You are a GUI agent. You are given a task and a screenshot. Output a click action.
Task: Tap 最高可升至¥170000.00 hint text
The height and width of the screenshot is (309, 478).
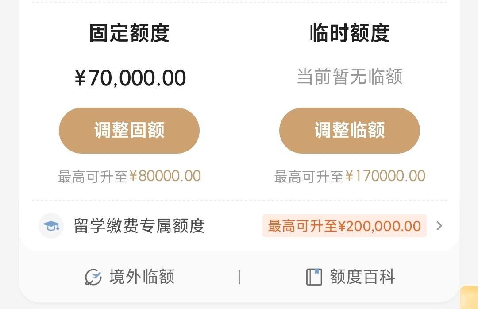[x=350, y=176]
